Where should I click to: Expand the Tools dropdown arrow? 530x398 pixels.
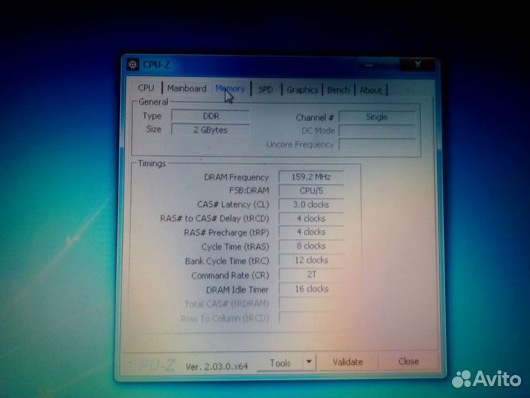(x=309, y=362)
